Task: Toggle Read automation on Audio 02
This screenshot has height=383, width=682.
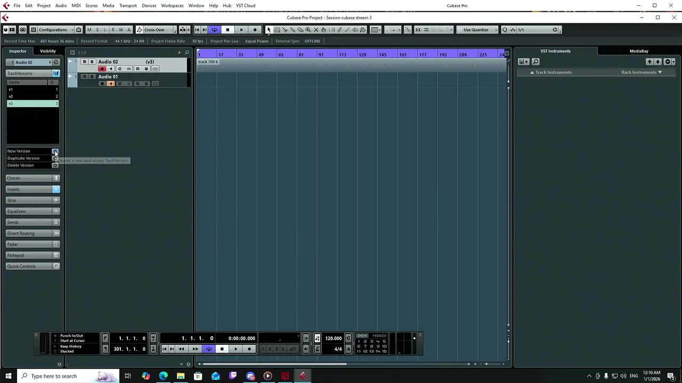Action: pos(137,69)
